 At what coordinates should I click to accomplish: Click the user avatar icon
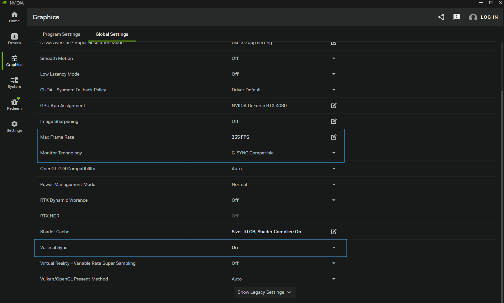coord(473,17)
